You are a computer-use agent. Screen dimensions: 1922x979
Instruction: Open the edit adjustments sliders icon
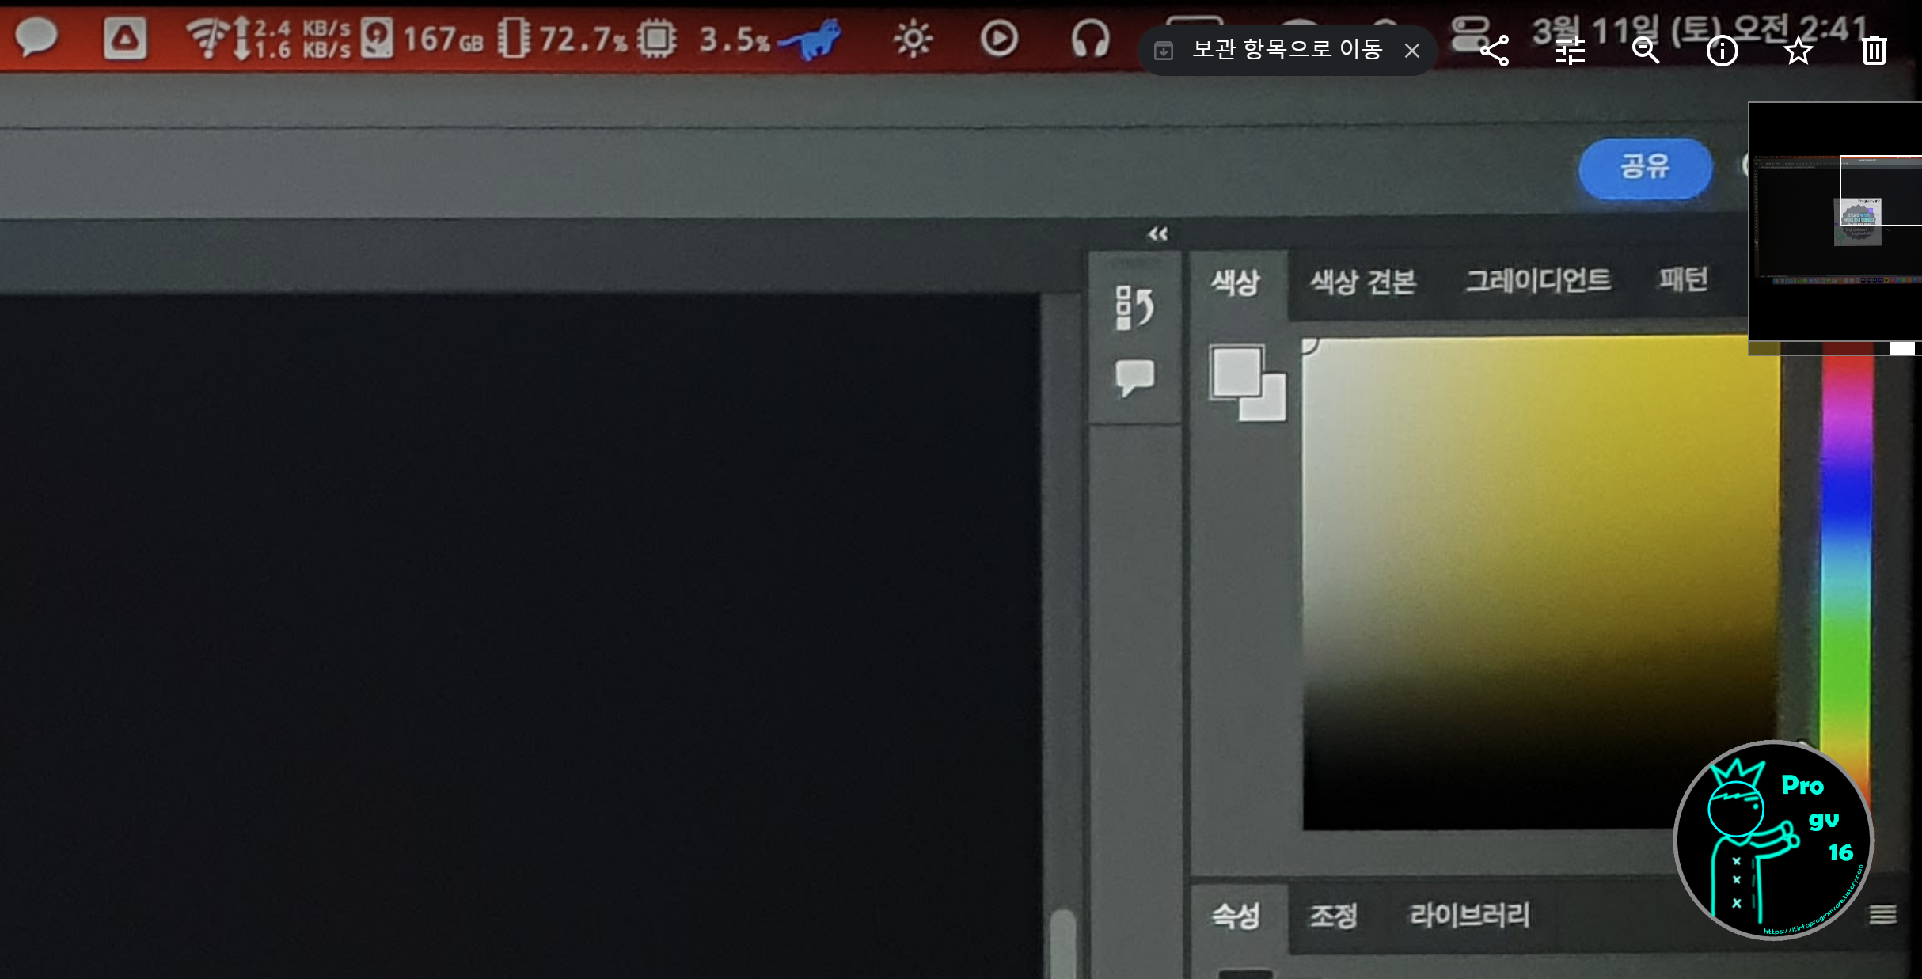tap(1570, 51)
